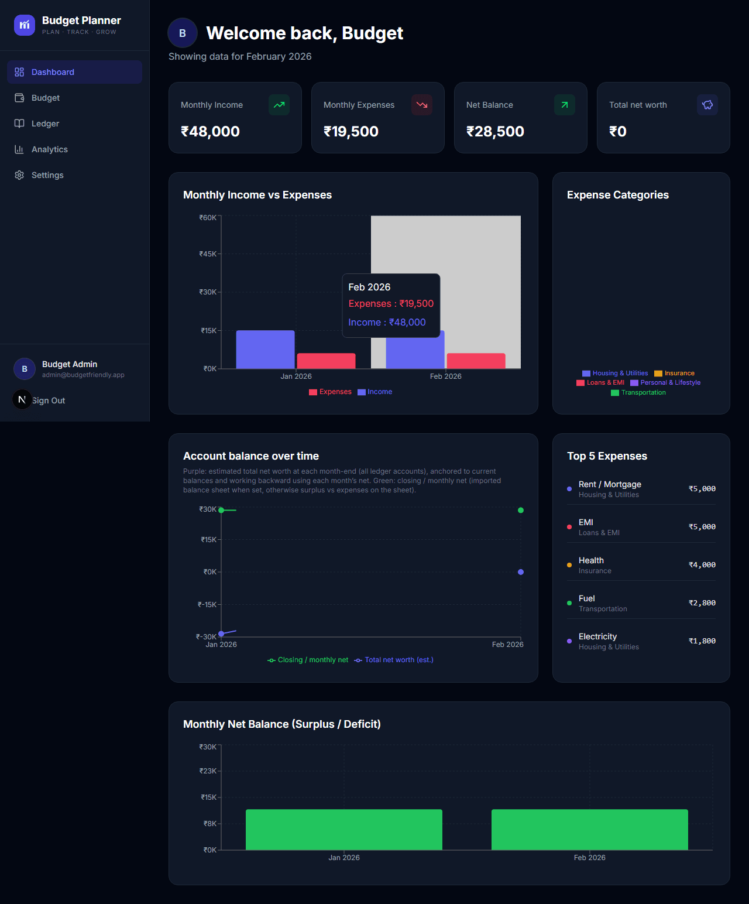The width and height of the screenshot is (749, 904).
Task: Click the Feb 2026 green net balance bar
Action: pos(590,830)
